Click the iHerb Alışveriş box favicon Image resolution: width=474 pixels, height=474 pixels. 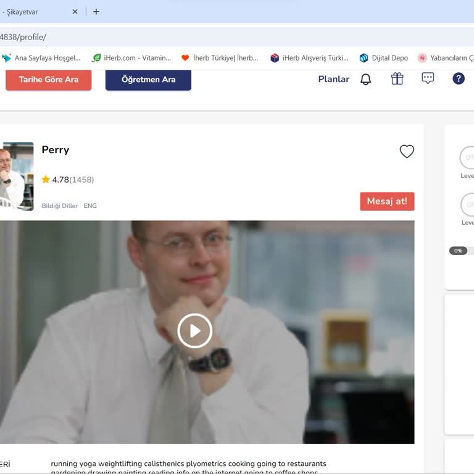coord(275,58)
